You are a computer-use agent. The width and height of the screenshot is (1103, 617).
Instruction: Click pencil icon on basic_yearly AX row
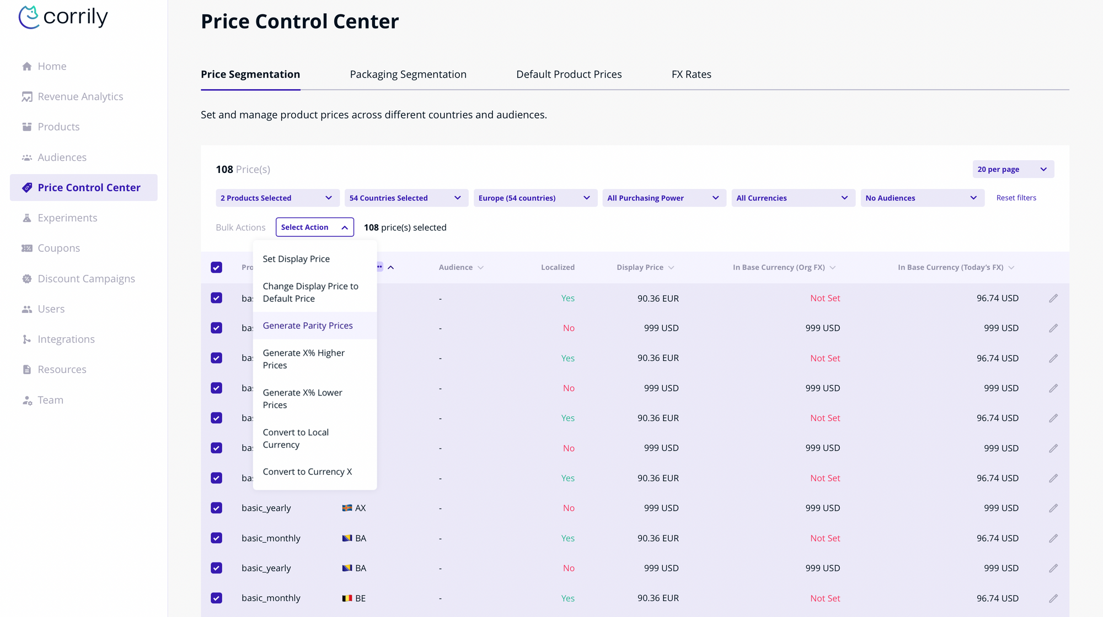(x=1053, y=508)
